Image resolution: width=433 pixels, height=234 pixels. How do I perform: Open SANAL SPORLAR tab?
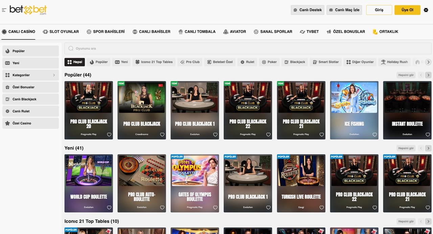[x=273, y=32]
